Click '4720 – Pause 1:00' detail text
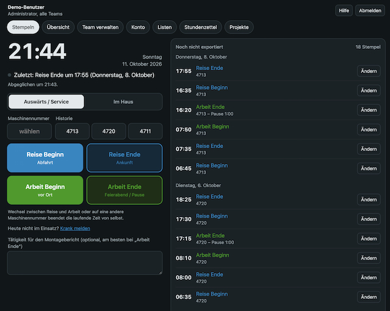This screenshot has height=311, width=390. 215,242
